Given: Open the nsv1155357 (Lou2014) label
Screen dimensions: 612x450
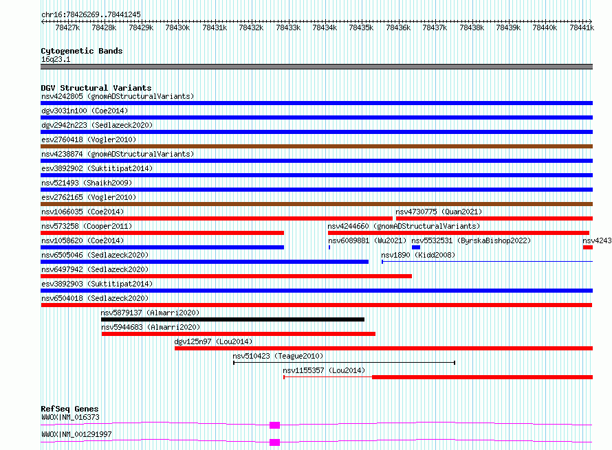Looking at the screenshot, I should point(324,370).
